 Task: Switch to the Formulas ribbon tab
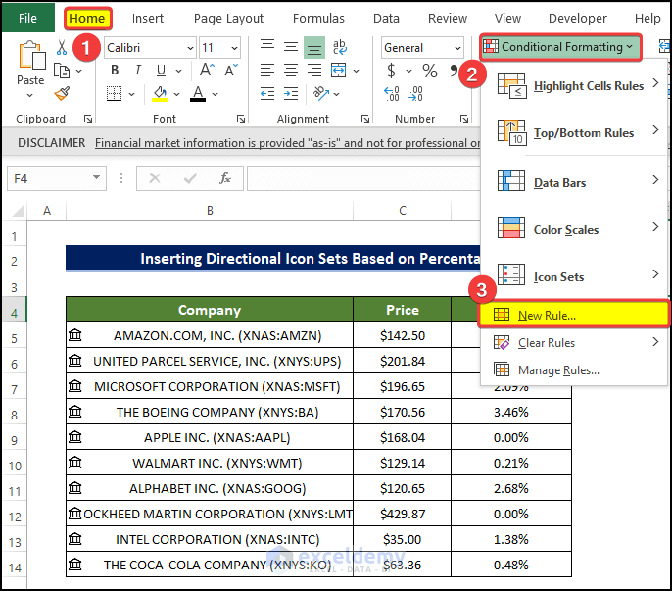(x=318, y=18)
